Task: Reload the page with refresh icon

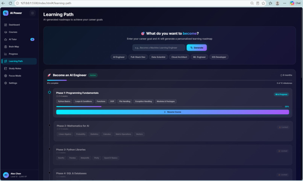Action: pos(10,3)
